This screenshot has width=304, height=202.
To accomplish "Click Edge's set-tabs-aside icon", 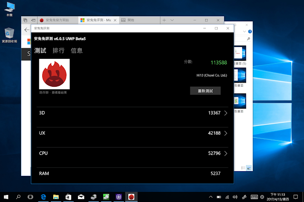I will (33, 20).
